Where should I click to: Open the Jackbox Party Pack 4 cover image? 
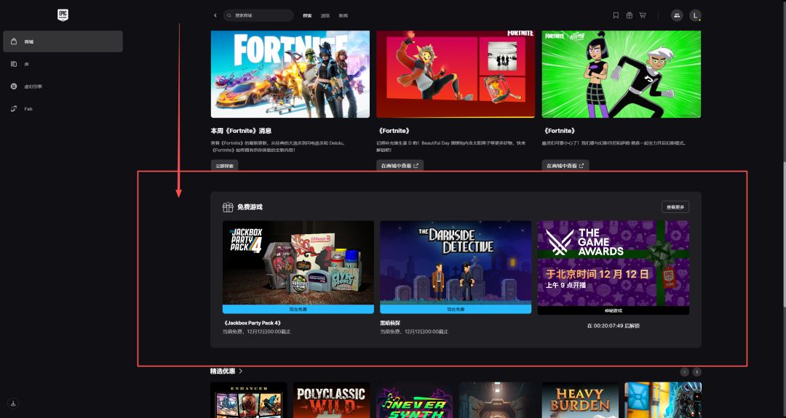pyautogui.click(x=298, y=263)
